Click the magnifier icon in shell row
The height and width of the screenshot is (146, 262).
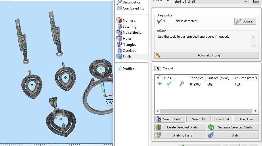point(182,84)
